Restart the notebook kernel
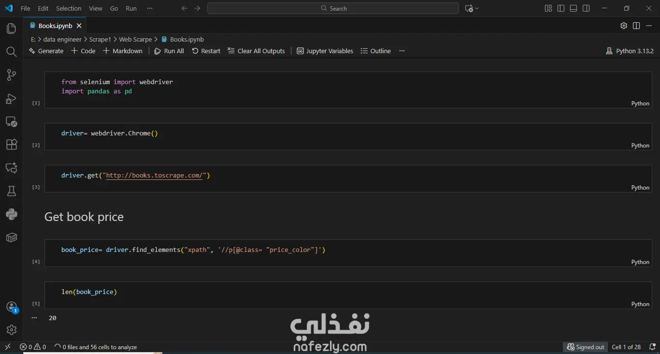 [x=206, y=51]
